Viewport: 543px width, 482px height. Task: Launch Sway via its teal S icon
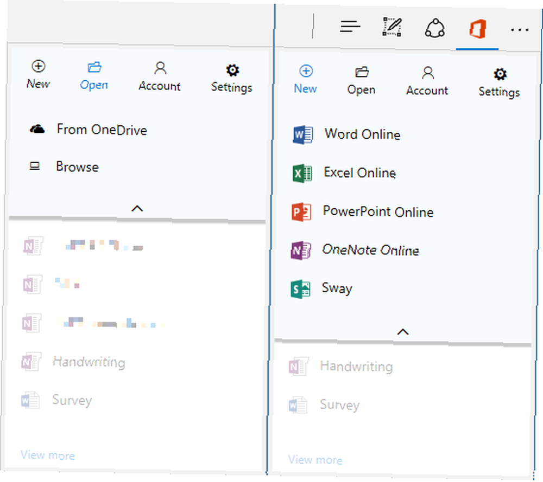[301, 289]
